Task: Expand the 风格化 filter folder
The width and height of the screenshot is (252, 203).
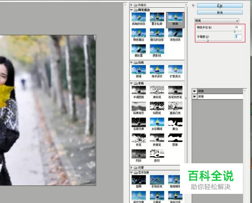Action: click(x=131, y=5)
